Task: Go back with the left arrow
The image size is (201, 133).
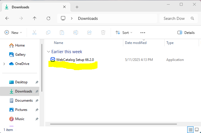Action: point(7,18)
